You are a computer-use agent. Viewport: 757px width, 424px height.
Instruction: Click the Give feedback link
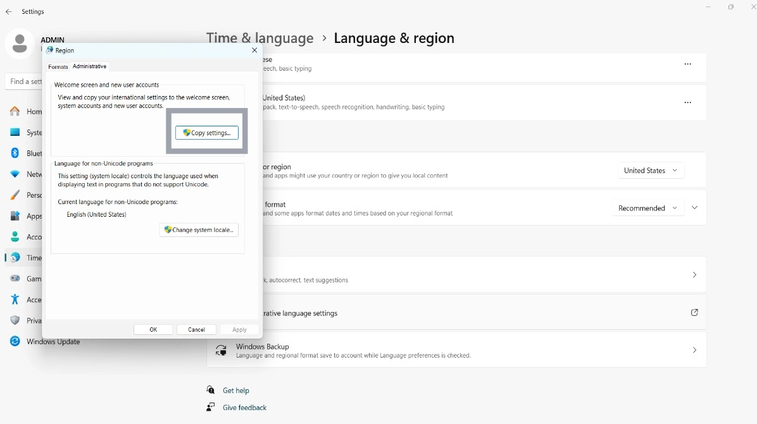pyautogui.click(x=244, y=408)
